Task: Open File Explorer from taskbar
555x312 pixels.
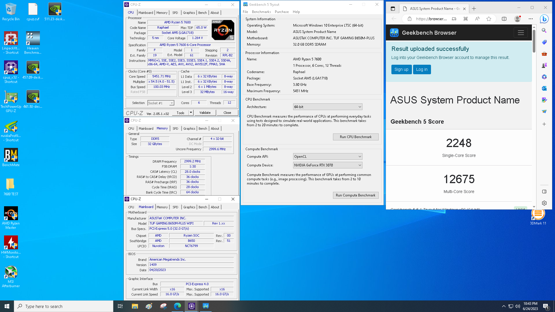Action: click(x=135, y=306)
